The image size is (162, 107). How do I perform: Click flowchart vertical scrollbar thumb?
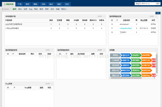[x=157, y=63]
